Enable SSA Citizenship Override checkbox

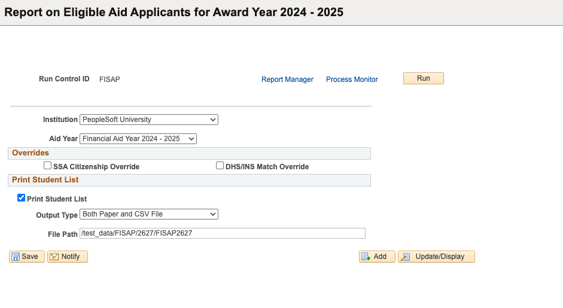click(x=47, y=166)
